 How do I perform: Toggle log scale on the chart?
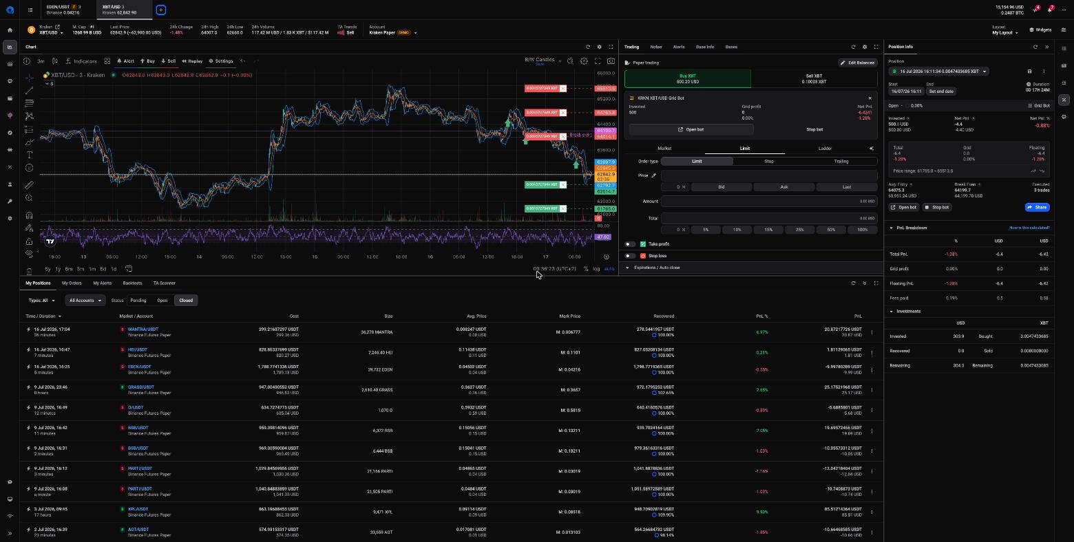point(596,269)
